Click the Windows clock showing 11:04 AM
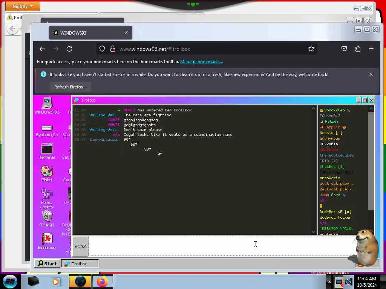This screenshot has width=386, height=289. pyautogui.click(x=366, y=279)
